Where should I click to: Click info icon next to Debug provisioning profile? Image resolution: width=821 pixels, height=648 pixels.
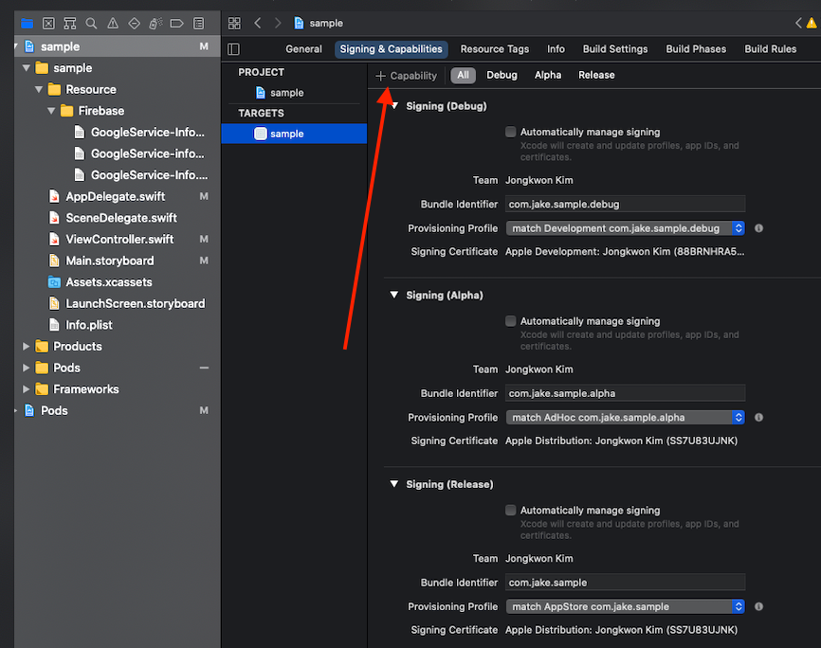tap(758, 228)
